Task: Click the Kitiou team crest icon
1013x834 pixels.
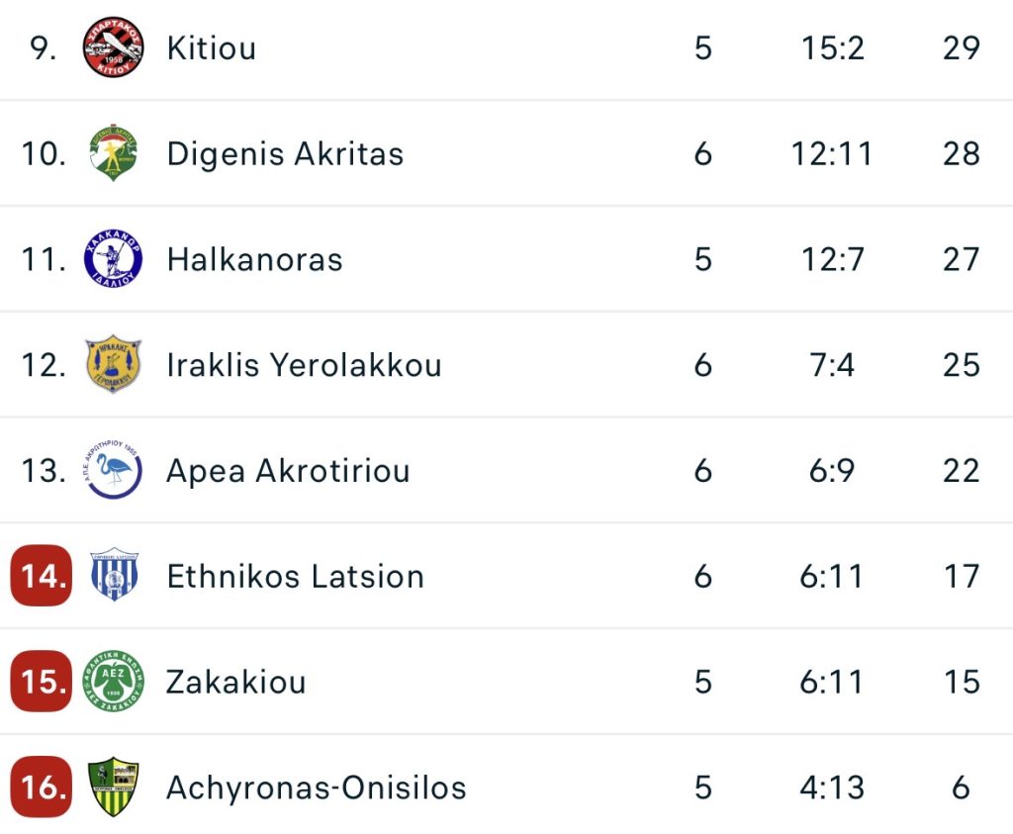Action: click(113, 47)
